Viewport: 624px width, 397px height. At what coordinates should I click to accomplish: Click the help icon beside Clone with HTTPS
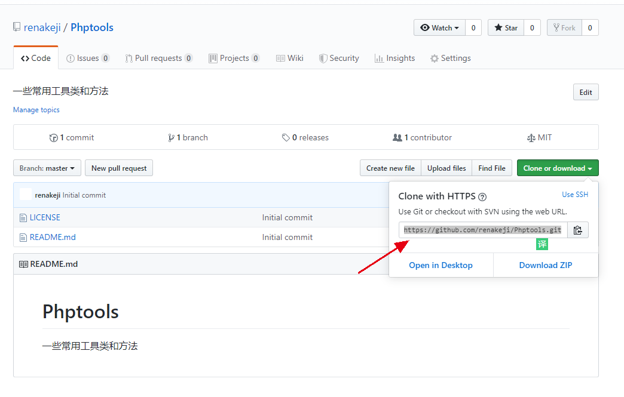point(482,197)
